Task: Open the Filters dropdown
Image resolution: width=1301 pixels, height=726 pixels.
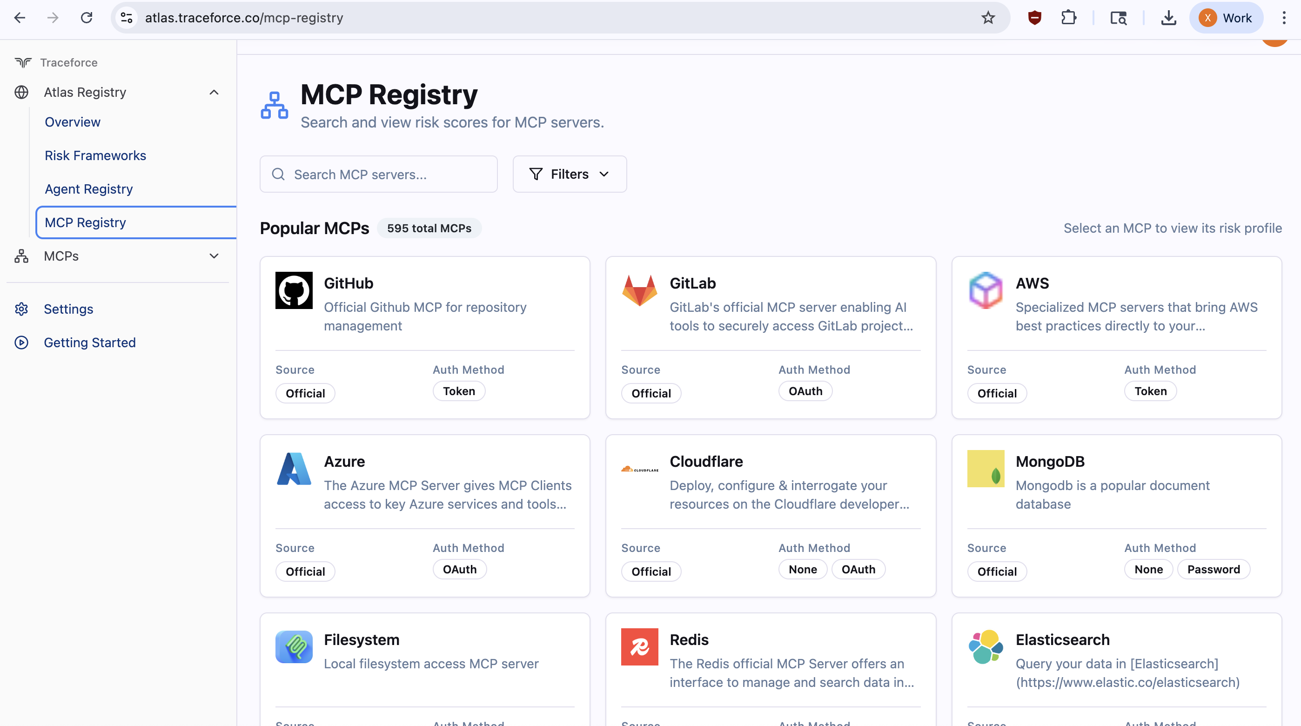Action: [x=570, y=174]
